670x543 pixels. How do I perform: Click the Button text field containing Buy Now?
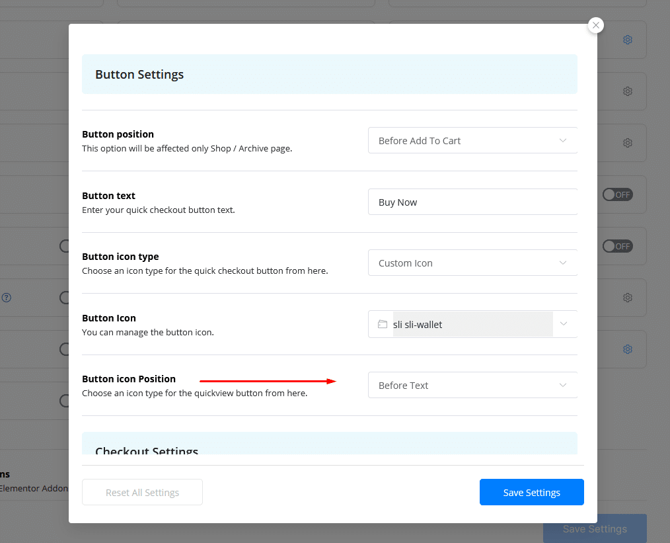[472, 202]
